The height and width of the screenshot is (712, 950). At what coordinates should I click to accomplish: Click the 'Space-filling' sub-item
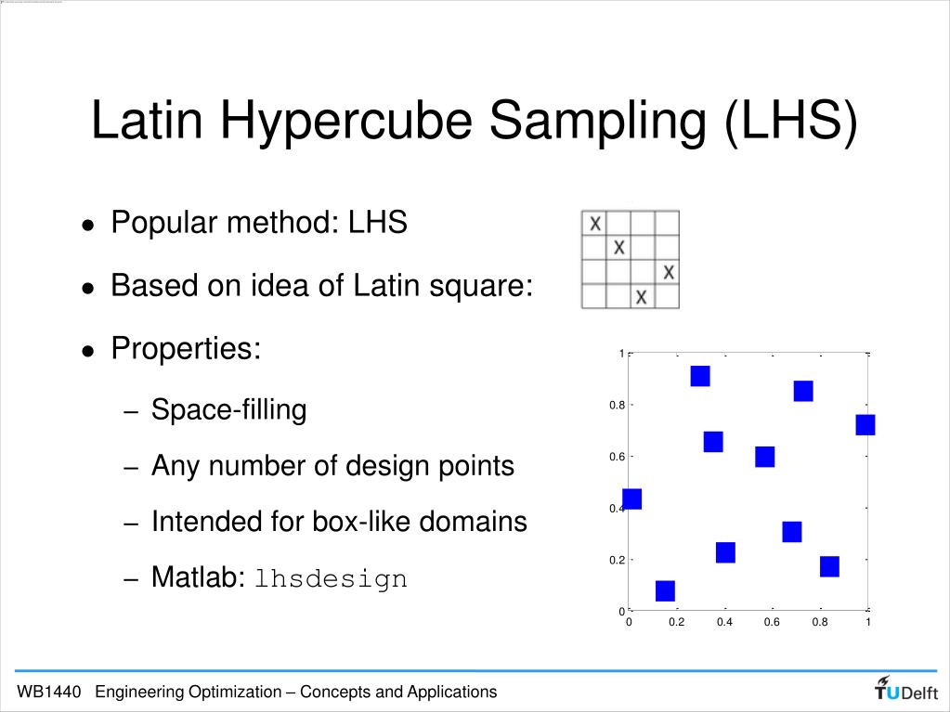(229, 410)
